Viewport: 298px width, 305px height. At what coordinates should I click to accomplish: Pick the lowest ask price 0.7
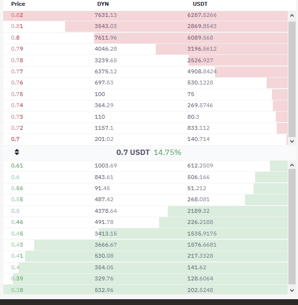click(x=15, y=139)
